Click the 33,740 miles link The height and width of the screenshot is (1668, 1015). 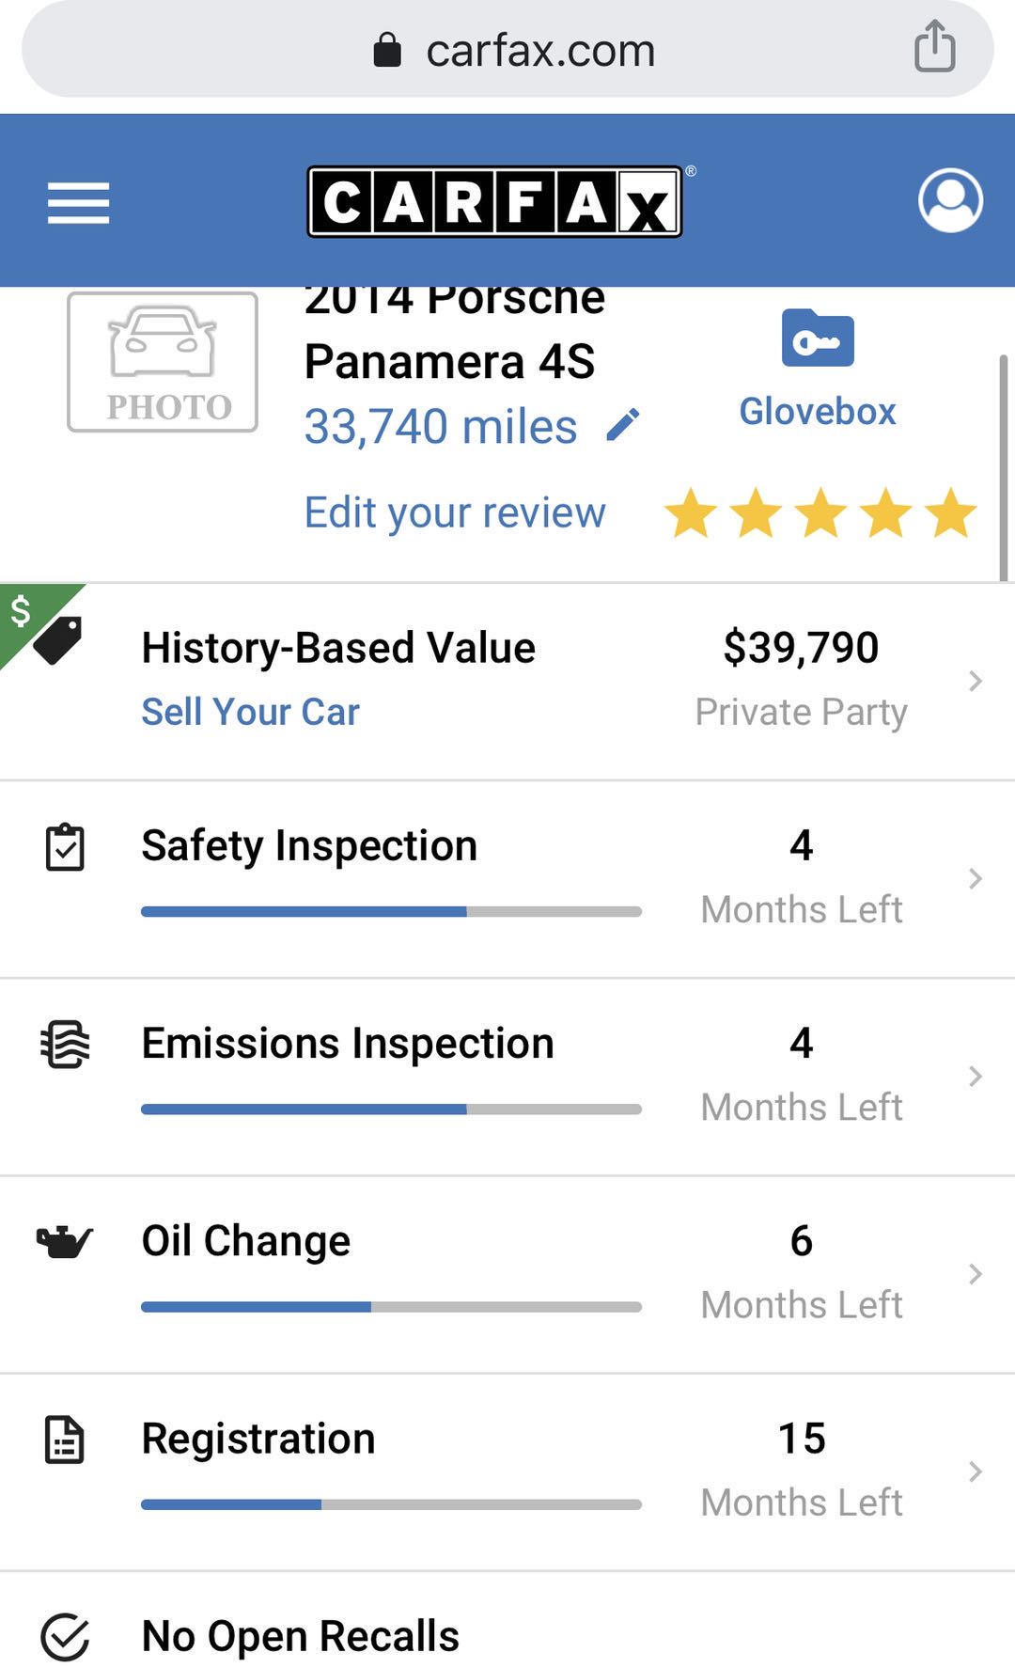(440, 427)
